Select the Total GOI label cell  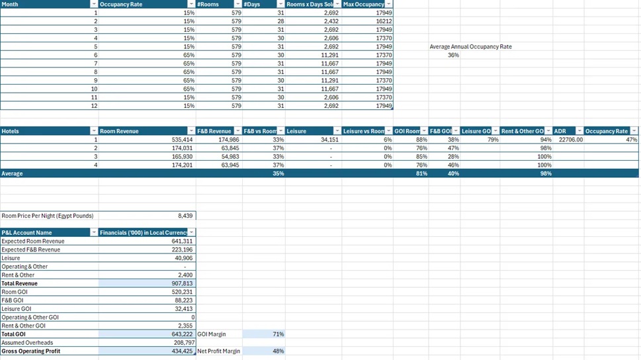(x=50, y=334)
